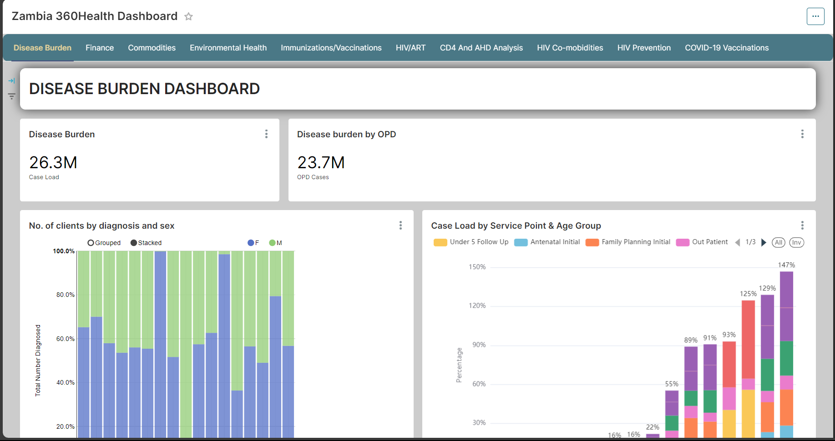
Task: Go to previous legend page arrow
Action: point(738,242)
